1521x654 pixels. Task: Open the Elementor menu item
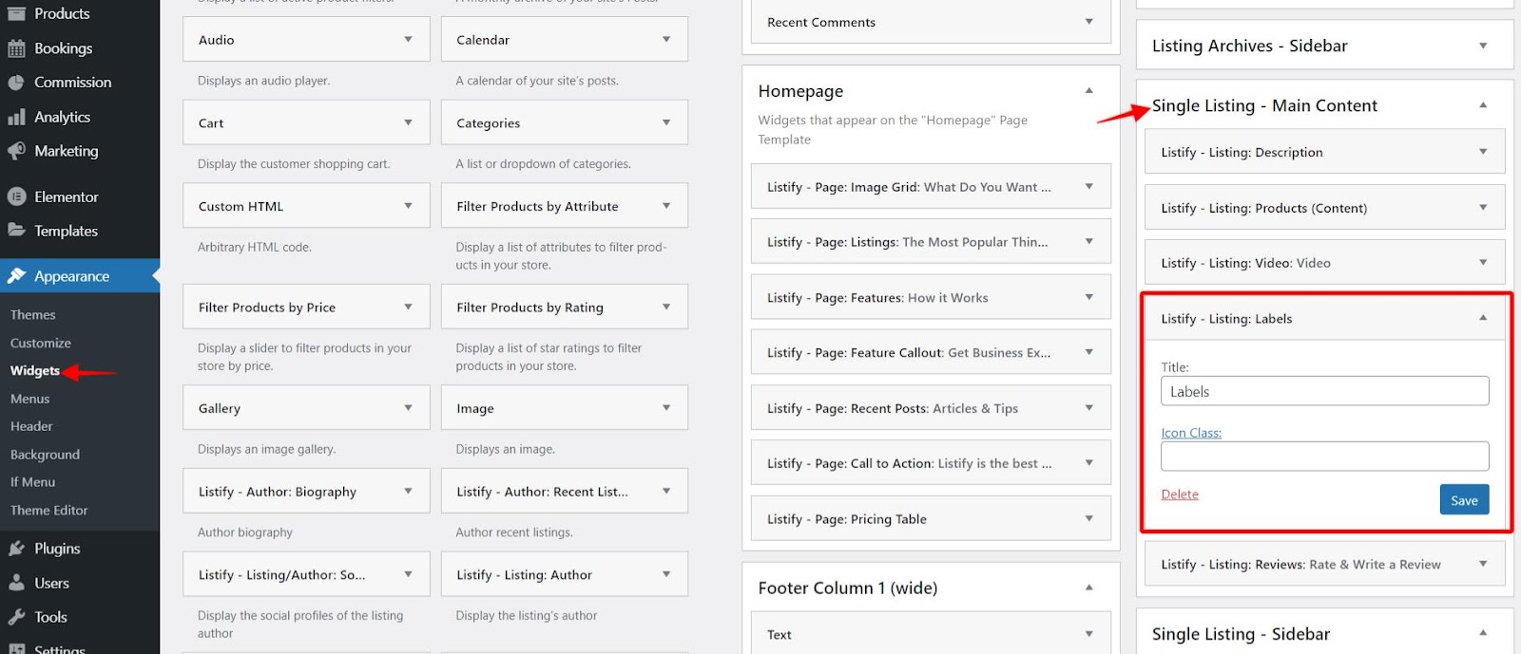[x=67, y=196]
